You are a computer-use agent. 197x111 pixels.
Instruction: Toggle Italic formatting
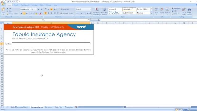point(24,13)
